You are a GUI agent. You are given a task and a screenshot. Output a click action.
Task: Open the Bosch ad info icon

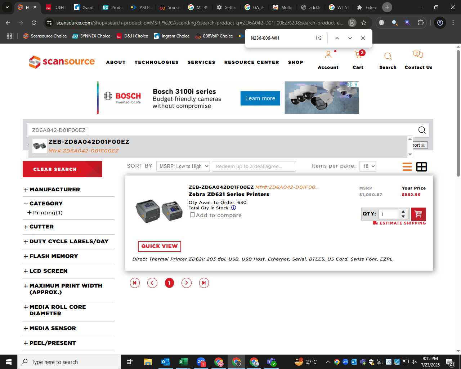[x=350, y=84]
